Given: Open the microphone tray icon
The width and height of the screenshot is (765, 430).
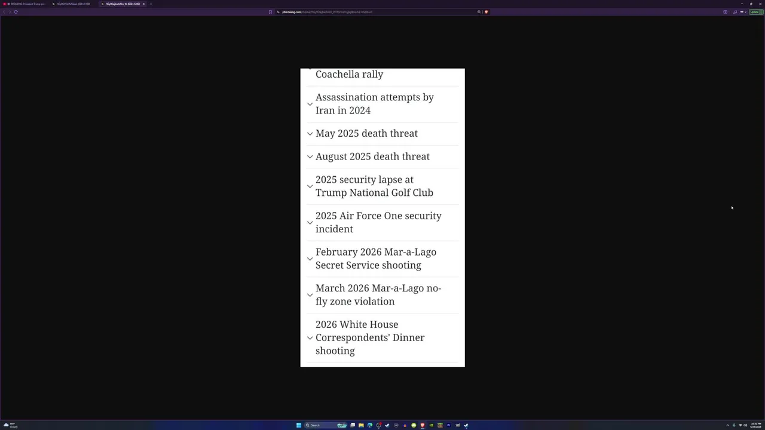Looking at the screenshot, I should click(x=734, y=425).
